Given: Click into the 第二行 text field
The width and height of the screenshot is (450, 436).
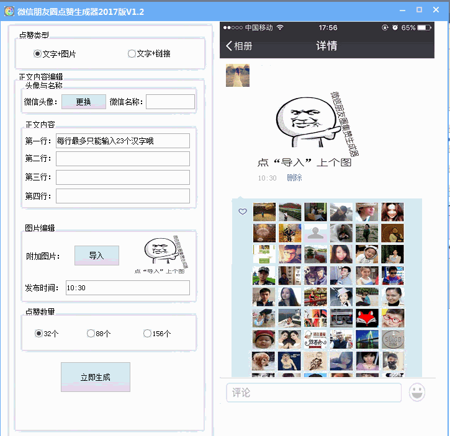Looking at the screenshot, I should pos(123,159).
